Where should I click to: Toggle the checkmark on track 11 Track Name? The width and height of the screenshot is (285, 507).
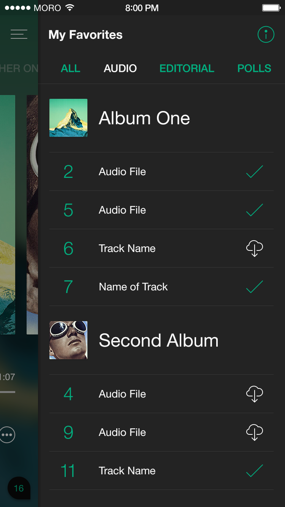pyautogui.click(x=255, y=471)
